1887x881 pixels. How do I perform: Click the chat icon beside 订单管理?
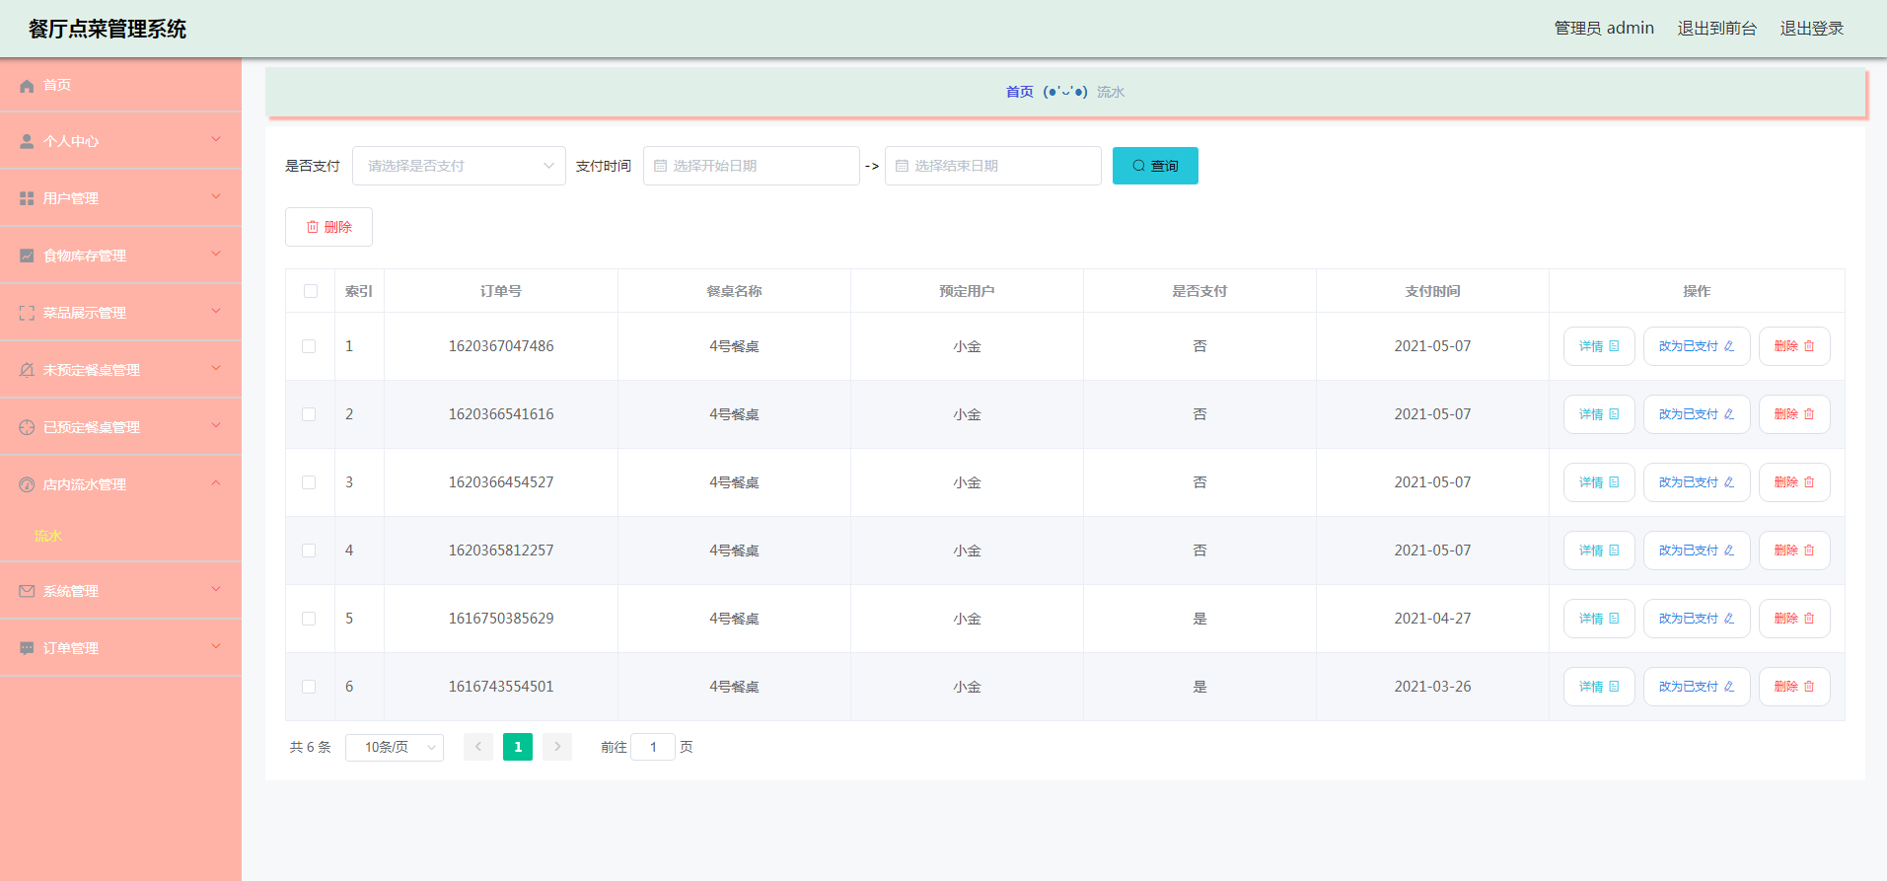(27, 648)
